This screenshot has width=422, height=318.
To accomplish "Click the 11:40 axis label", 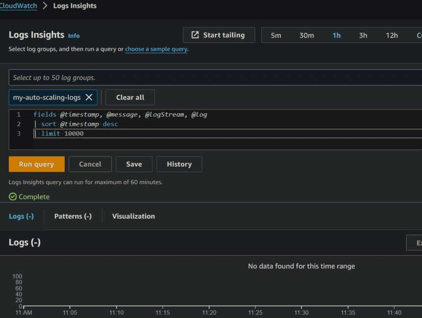I will point(394,313).
